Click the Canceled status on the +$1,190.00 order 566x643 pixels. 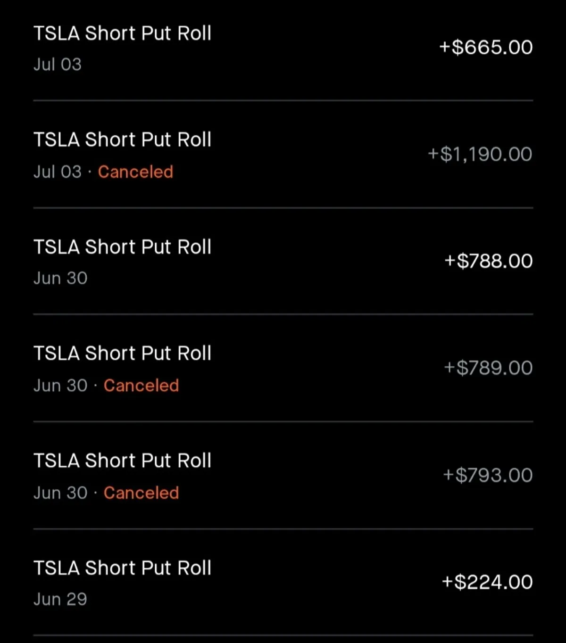coord(135,172)
